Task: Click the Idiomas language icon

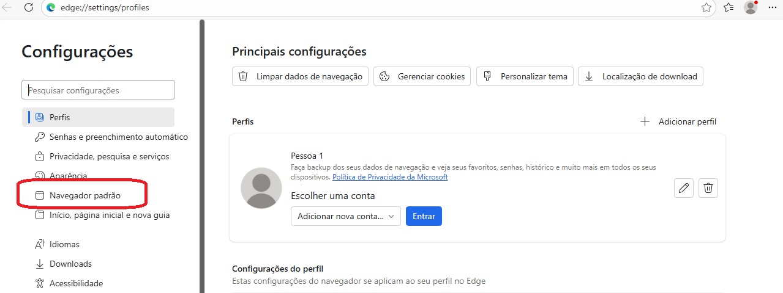Action: [x=40, y=244]
